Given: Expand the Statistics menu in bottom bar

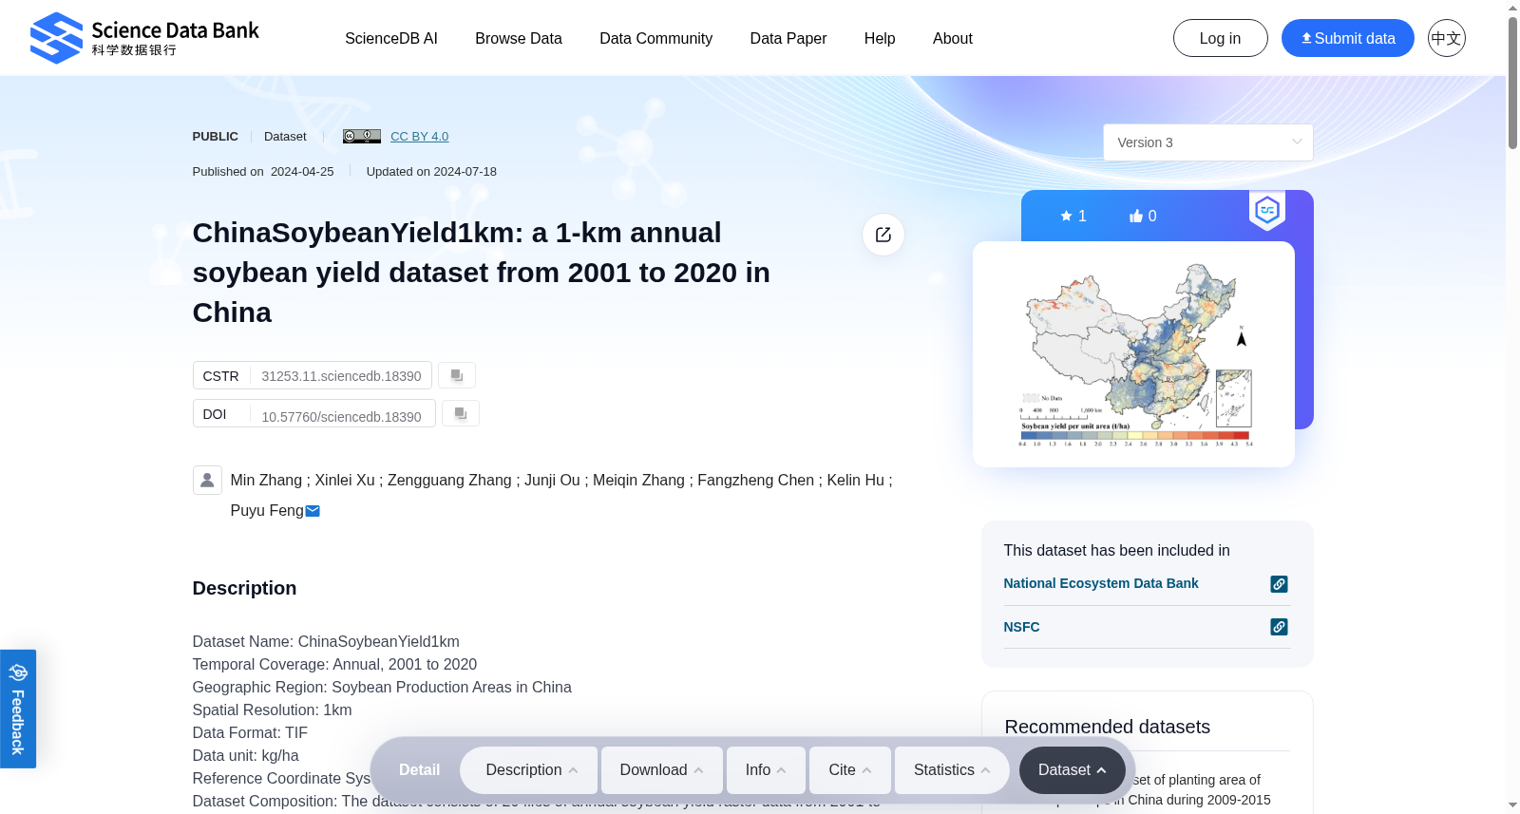Looking at the screenshot, I should click(x=952, y=770).
